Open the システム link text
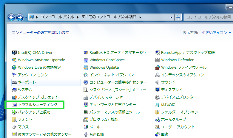This screenshot has height=138, width=233. coord(25,90)
